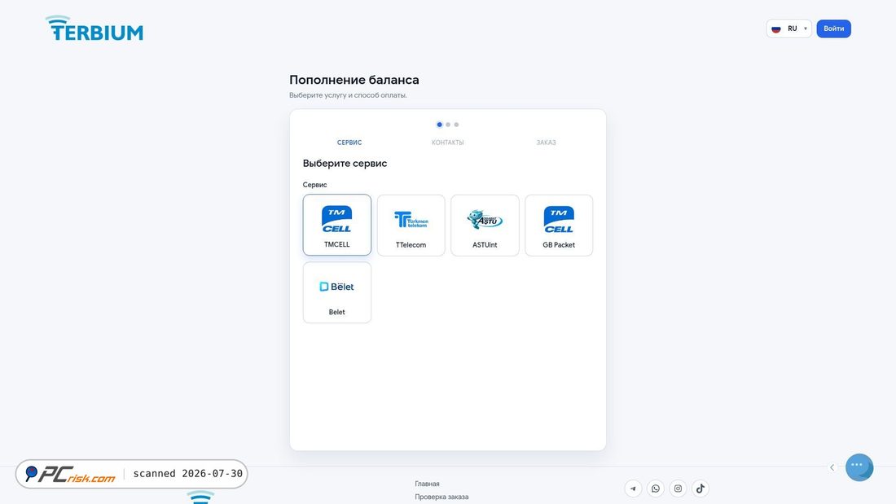Image resolution: width=896 pixels, height=504 pixels.
Task: Switch to the ЗАКАЗ step tab
Action: click(x=546, y=142)
